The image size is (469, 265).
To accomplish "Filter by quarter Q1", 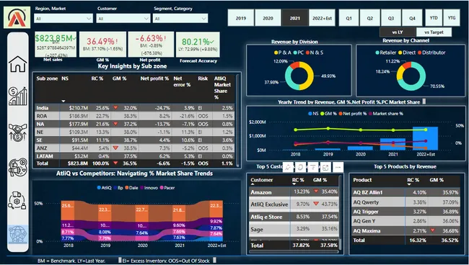I will pos(349,18).
